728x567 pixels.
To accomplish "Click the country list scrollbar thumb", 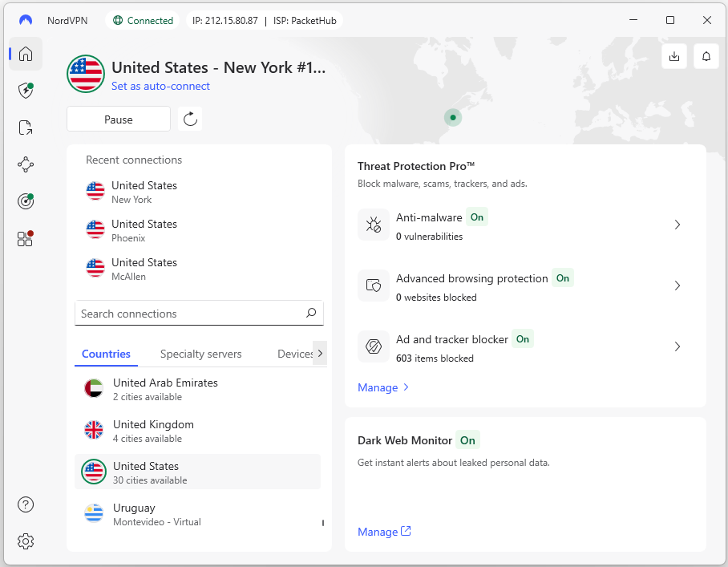I will tap(322, 523).
